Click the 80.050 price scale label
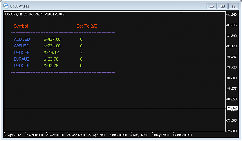Screen dimensions: 242x141 tap(232, 99)
